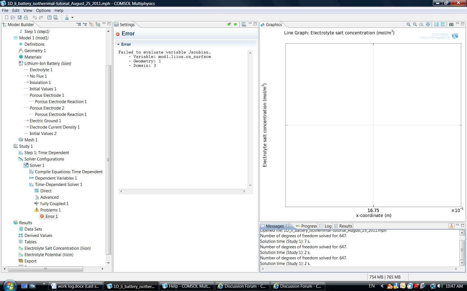The width and height of the screenshot is (467, 291).
Task: Toggle y-axis log scale in Graphics
Action: coord(443,24)
